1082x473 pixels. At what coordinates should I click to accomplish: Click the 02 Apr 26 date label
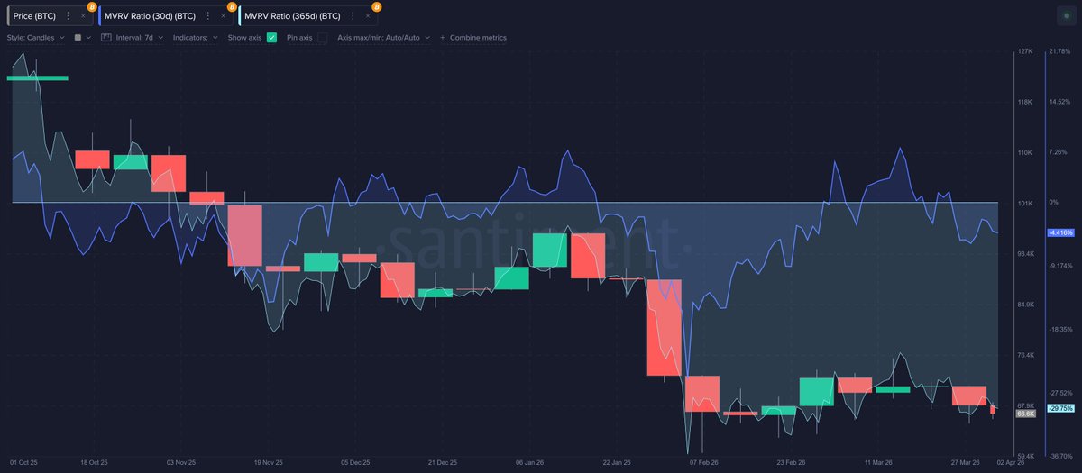point(1009,462)
